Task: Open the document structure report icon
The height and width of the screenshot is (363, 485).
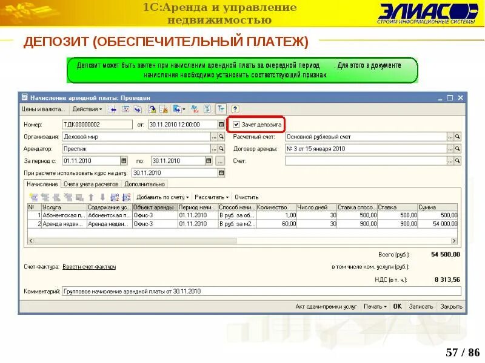Action: point(207,109)
